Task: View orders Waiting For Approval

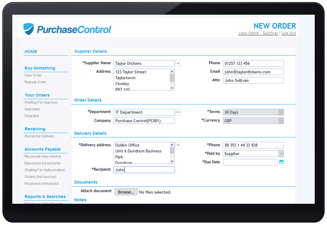Action: tap(41, 102)
